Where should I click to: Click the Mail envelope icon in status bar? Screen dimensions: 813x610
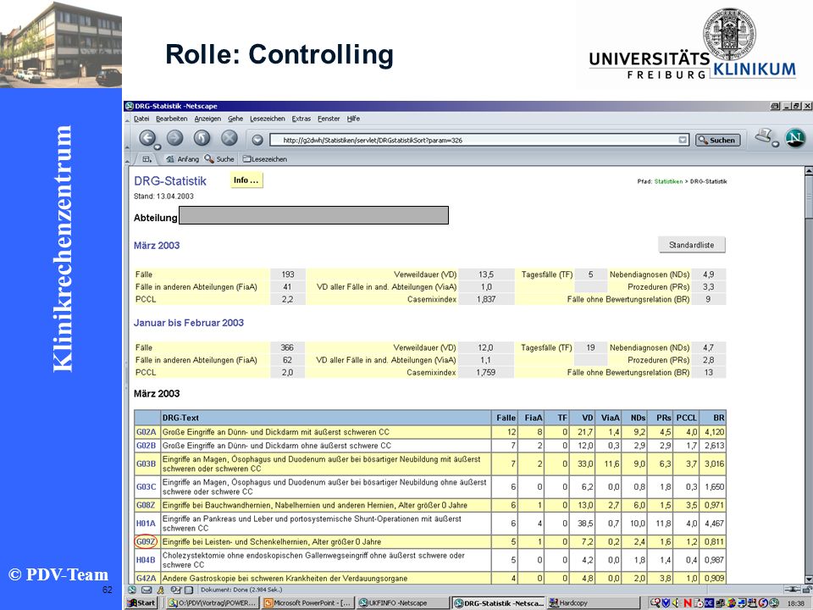click(x=147, y=590)
